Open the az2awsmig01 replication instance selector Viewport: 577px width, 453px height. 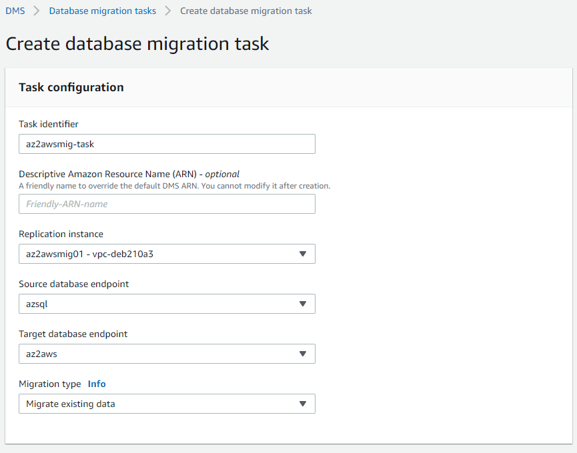167,254
